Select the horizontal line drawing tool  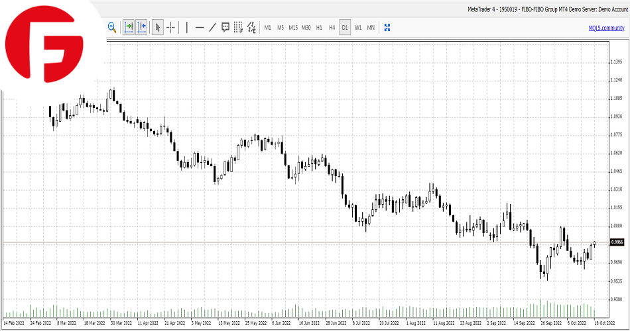[199, 27]
